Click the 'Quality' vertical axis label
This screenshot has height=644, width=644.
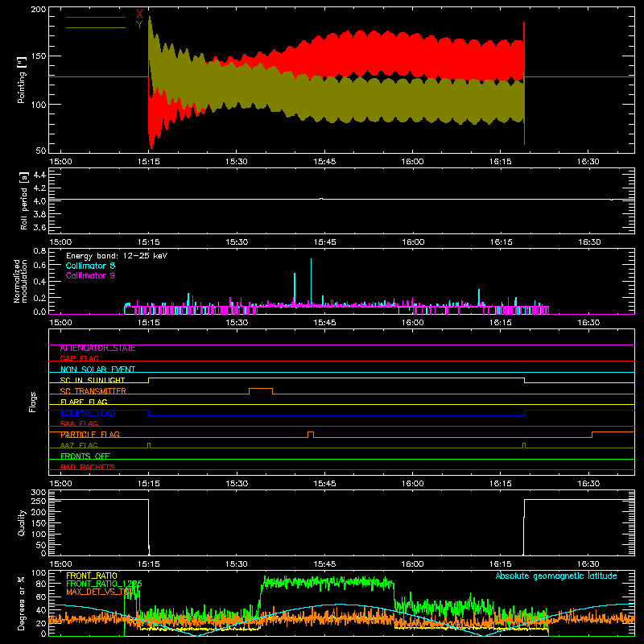point(22,522)
